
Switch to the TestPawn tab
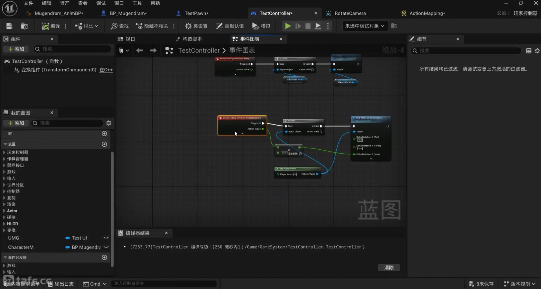pos(196,13)
